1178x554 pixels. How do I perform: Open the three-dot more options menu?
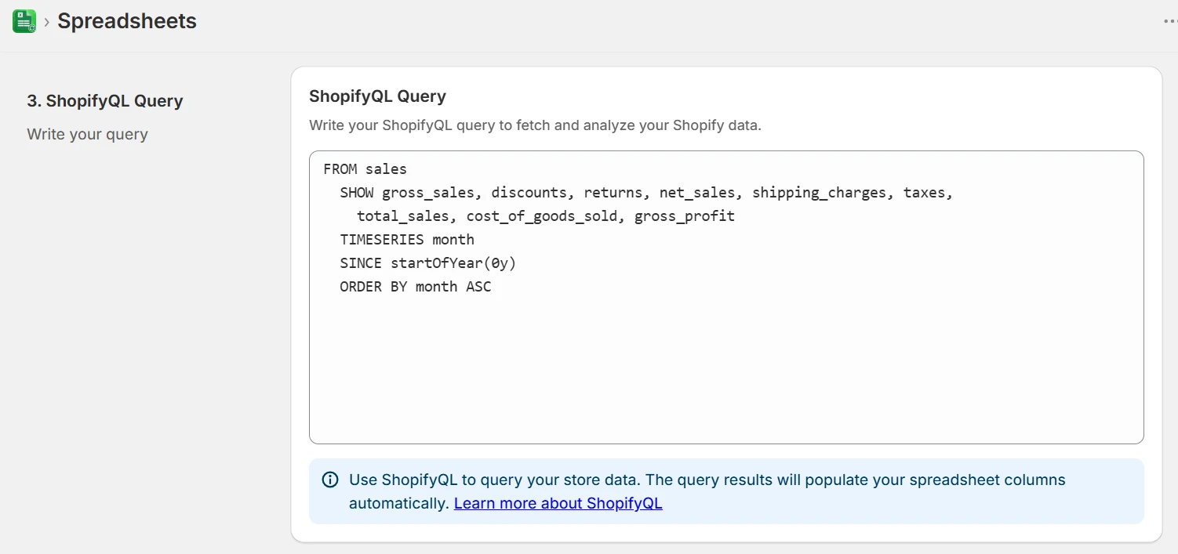[1169, 22]
